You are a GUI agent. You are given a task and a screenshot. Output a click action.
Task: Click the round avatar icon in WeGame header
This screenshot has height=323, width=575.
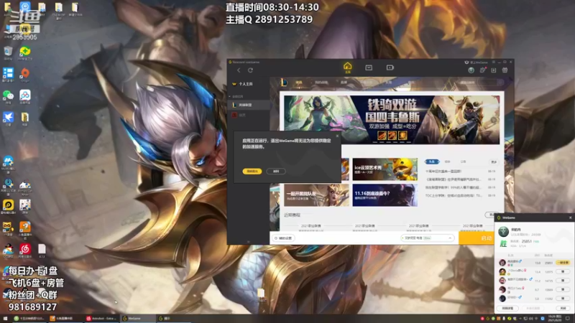[471, 70]
